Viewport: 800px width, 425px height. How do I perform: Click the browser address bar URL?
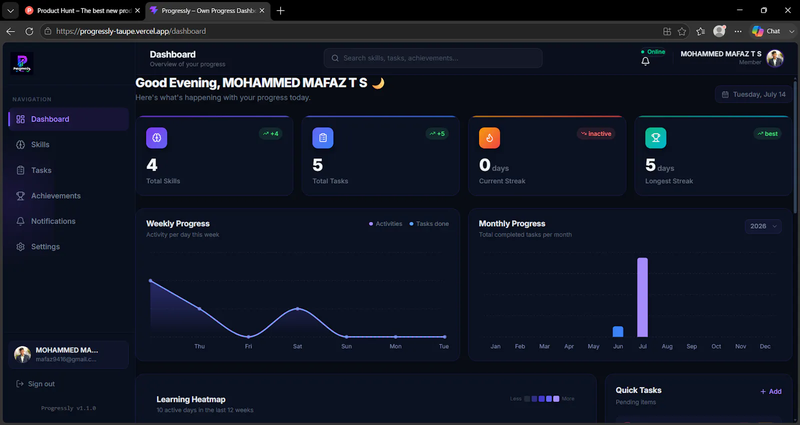click(x=131, y=31)
